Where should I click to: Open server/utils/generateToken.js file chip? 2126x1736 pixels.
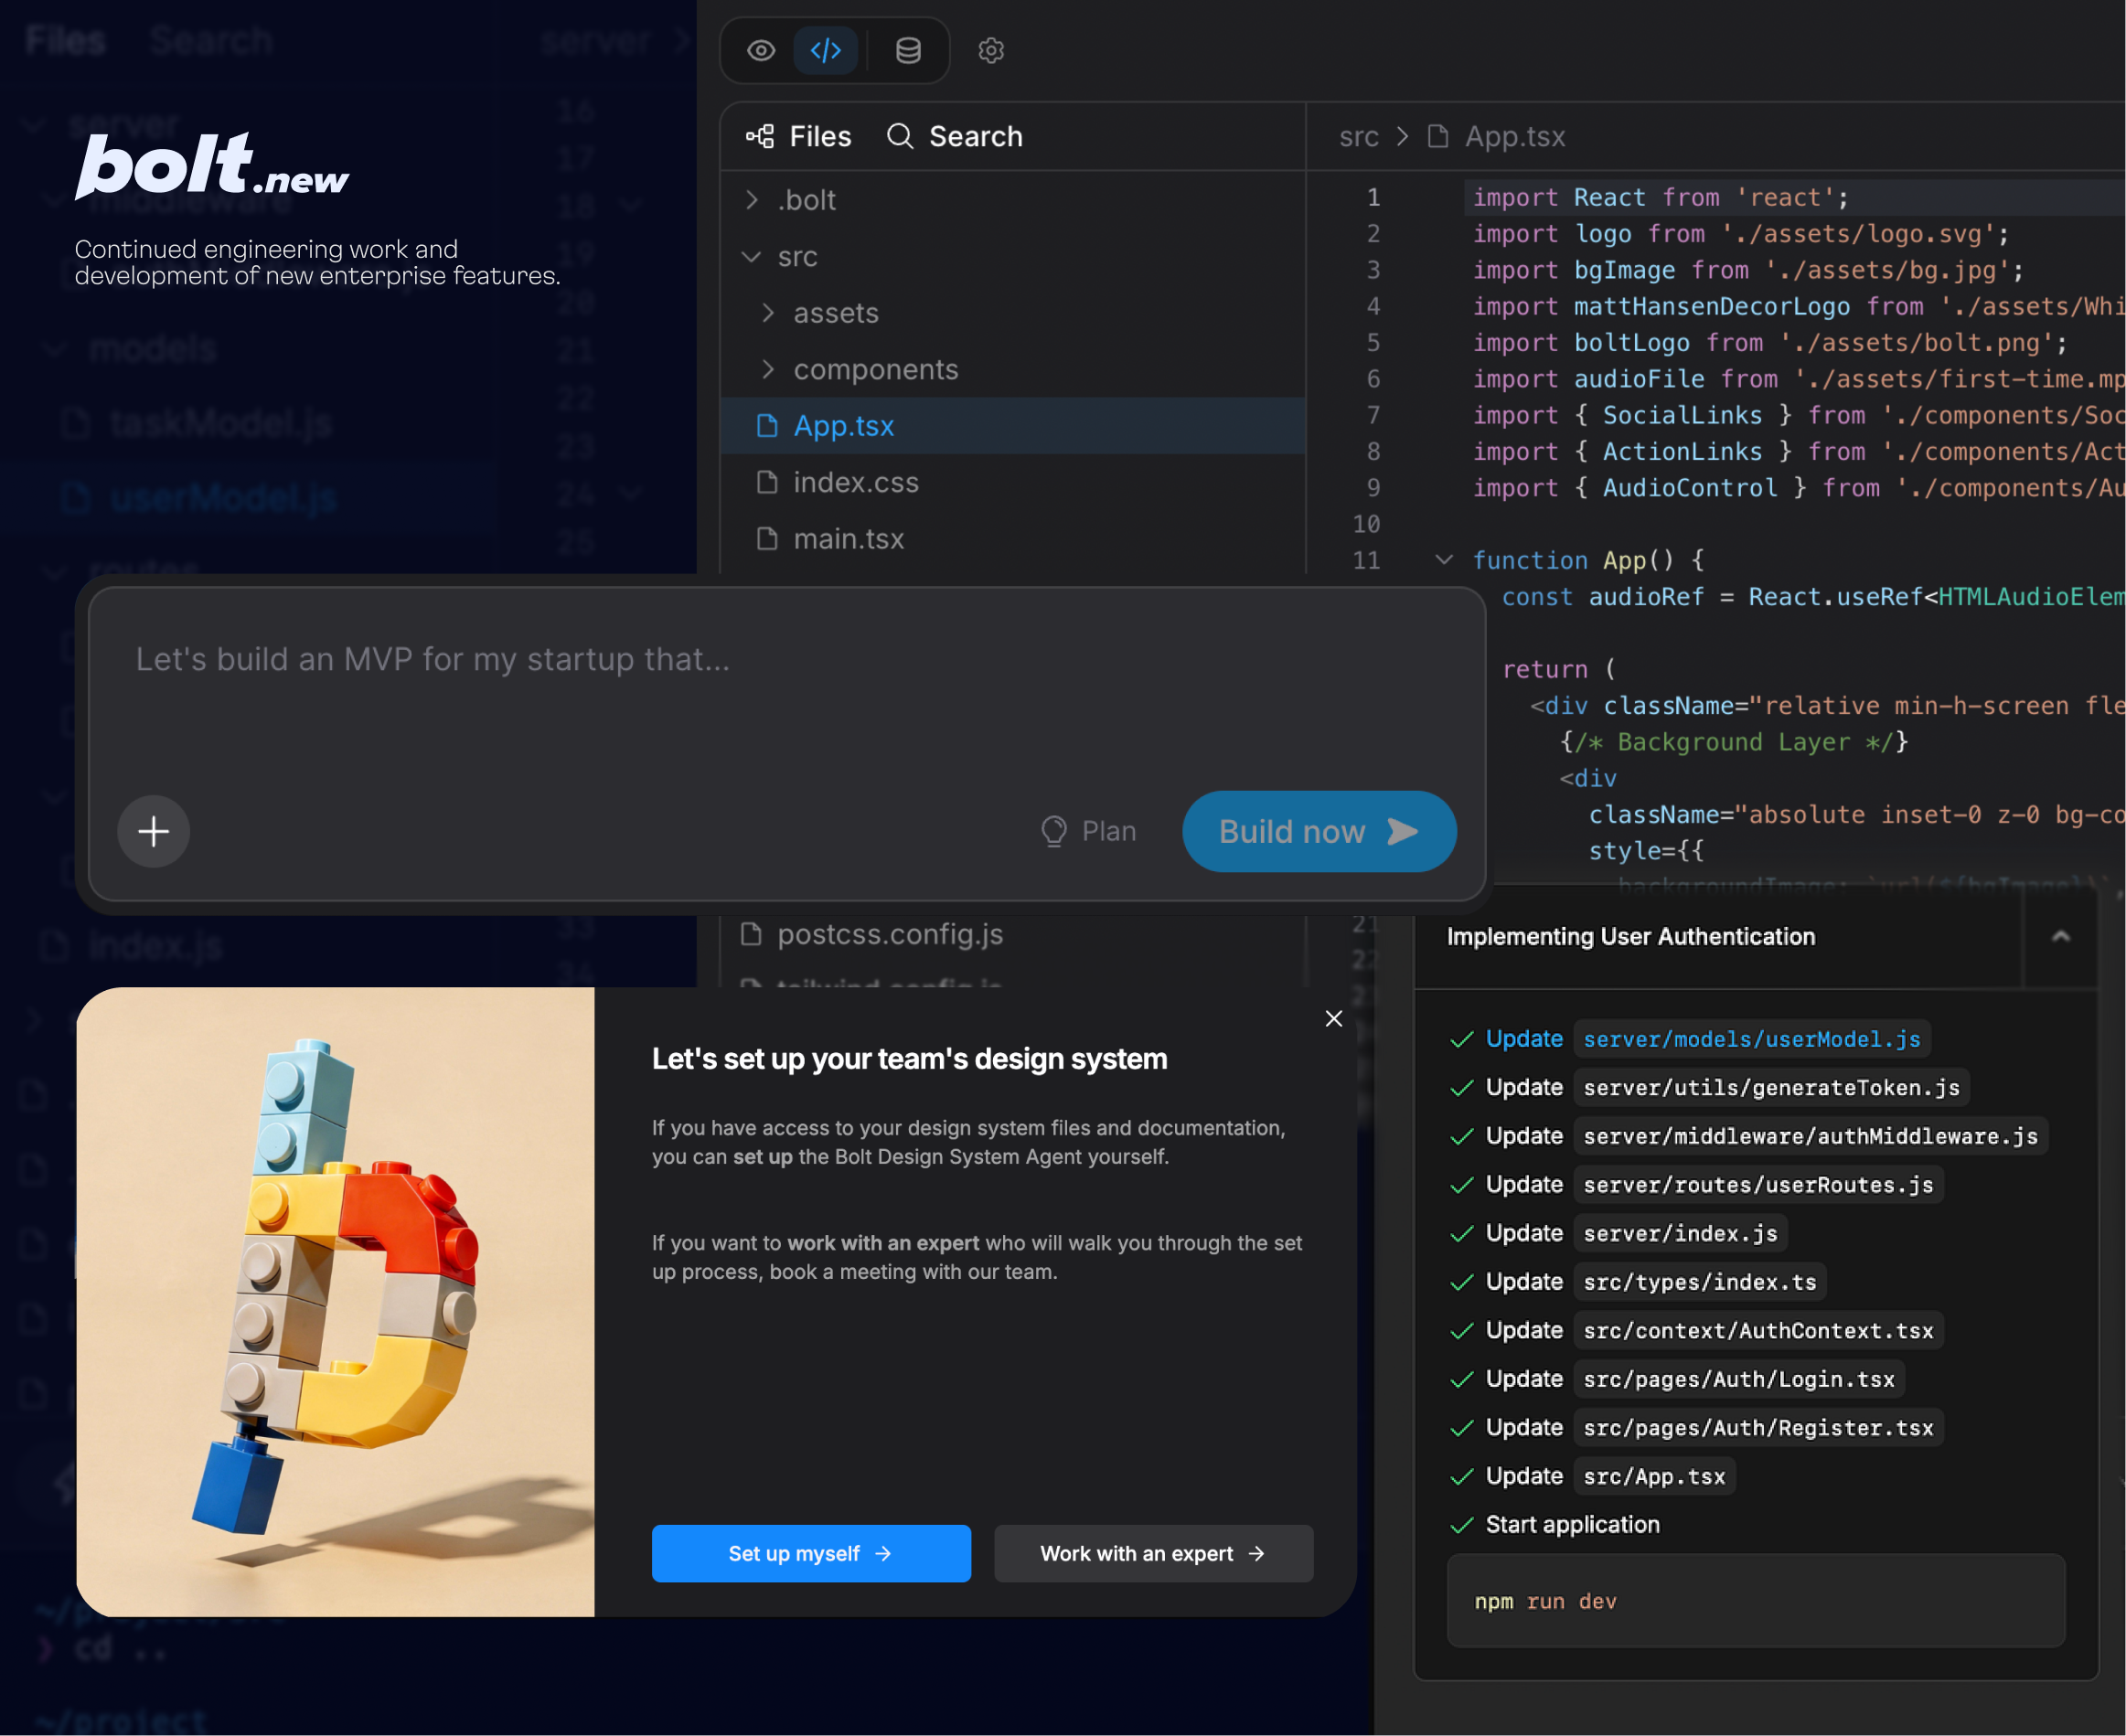1771,1088
